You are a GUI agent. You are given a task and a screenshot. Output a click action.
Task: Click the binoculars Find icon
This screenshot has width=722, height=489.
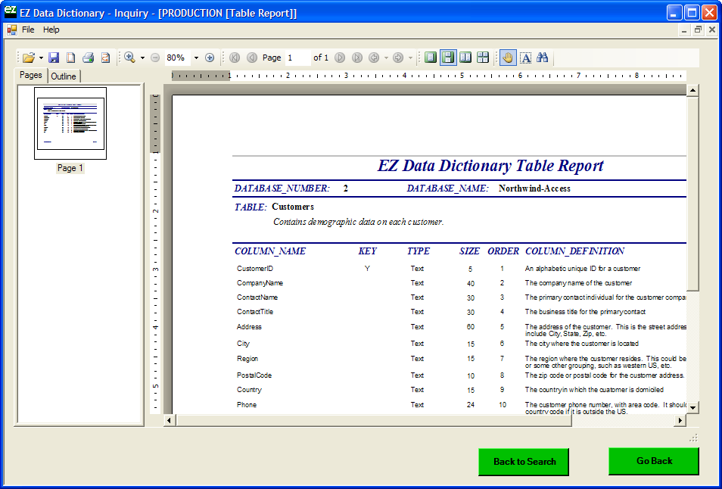point(543,58)
